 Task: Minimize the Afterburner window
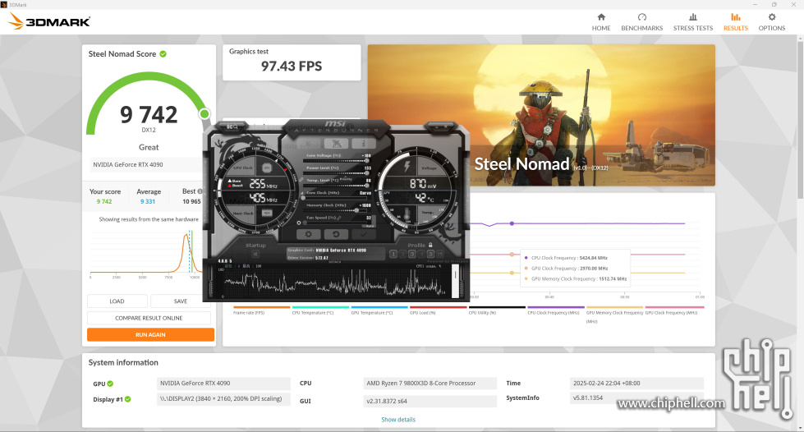(437, 126)
